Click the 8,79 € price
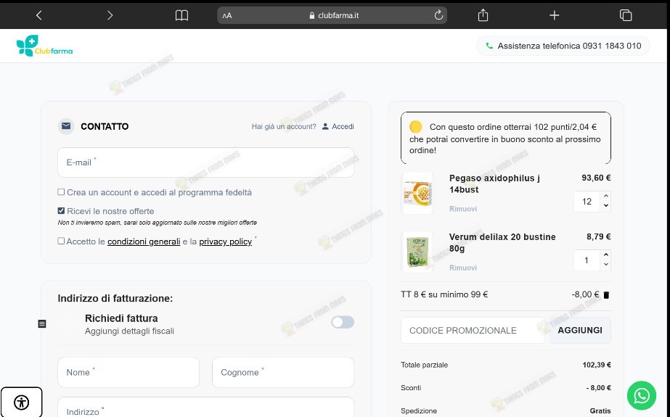The height and width of the screenshot is (417, 670). click(599, 237)
